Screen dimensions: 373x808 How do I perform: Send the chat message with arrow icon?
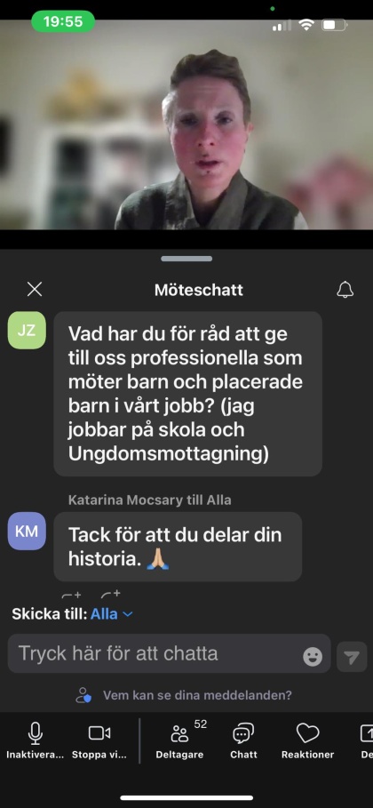point(352,657)
